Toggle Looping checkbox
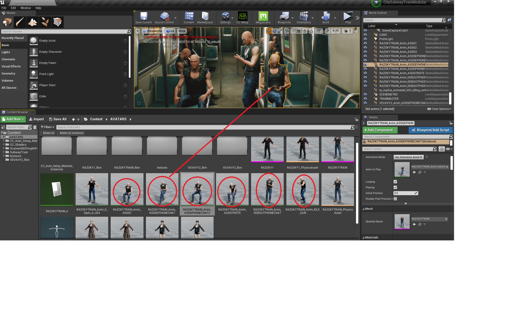 point(395,182)
